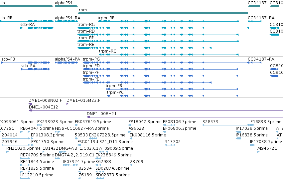
Task: Select the EK057619.5prime EST label
Action: (93, 122)
